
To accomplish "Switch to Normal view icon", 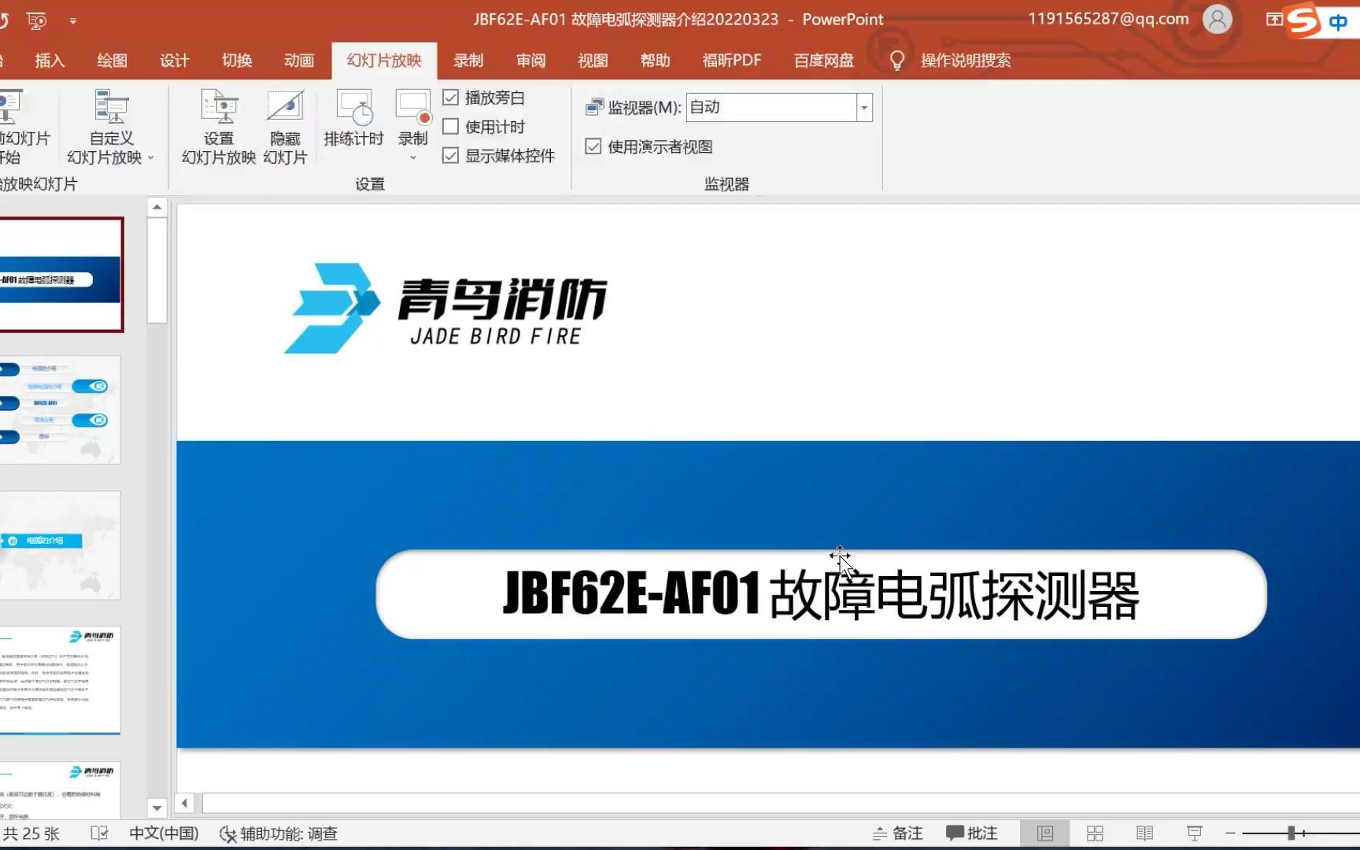I will 1045,833.
